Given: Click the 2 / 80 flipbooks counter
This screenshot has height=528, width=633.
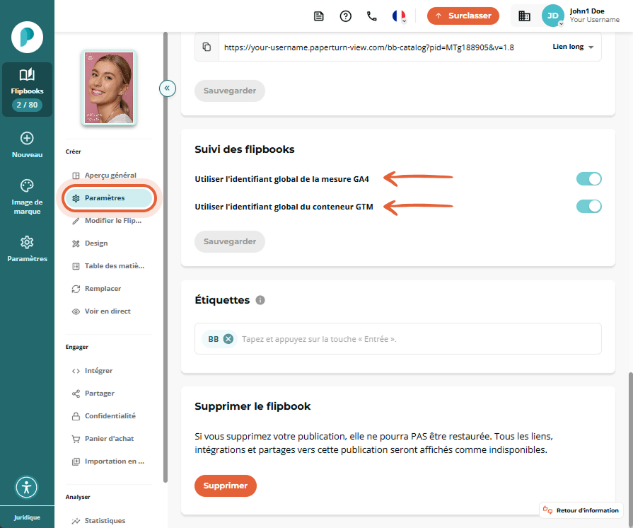Looking at the screenshot, I should [27, 105].
